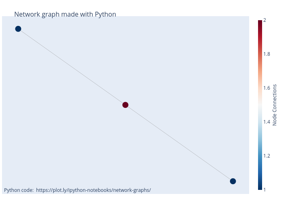Click the 'Network graph made with Python' title
The height and width of the screenshot is (202, 284).
pos(65,15)
